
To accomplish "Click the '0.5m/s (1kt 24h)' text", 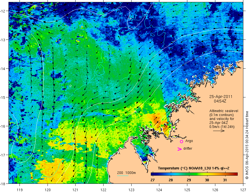I will click(x=222, y=126).
